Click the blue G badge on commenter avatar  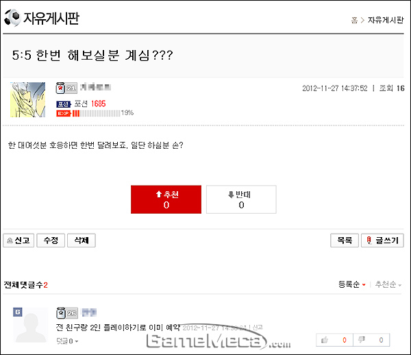(18, 312)
